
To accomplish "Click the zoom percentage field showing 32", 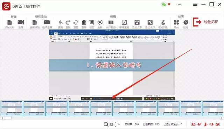I will (x=111, y=124).
